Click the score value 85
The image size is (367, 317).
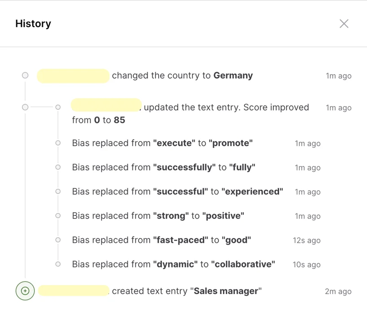(x=119, y=120)
